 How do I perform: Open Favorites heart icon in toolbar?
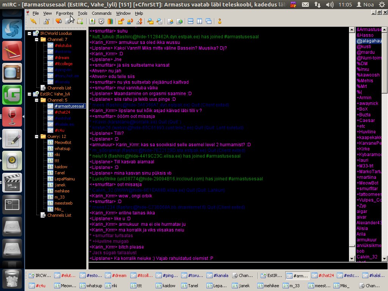(59, 22)
